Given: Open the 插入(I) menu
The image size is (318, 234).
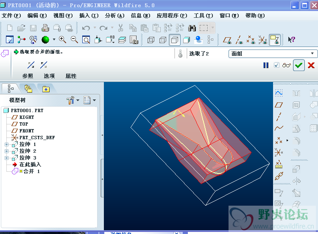Looking at the screenshot, I should [89, 16].
